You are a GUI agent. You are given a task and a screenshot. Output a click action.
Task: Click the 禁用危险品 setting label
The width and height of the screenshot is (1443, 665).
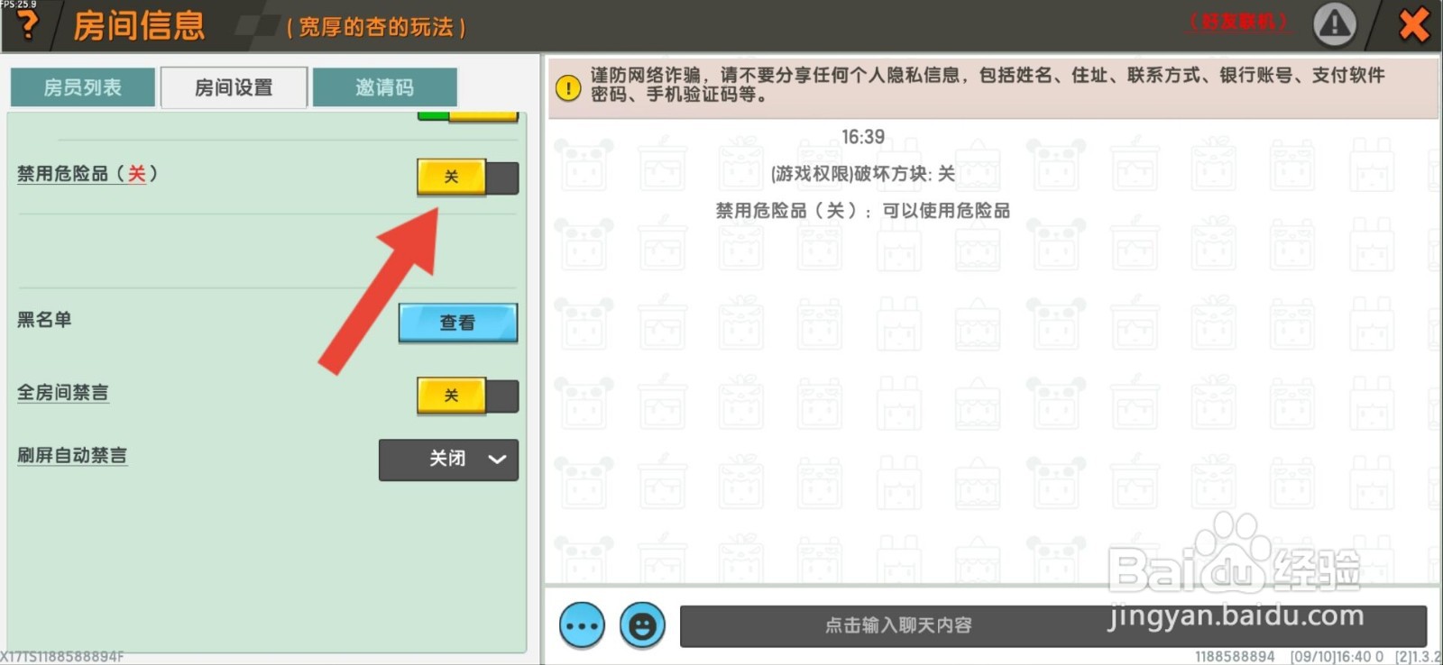(x=87, y=174)
